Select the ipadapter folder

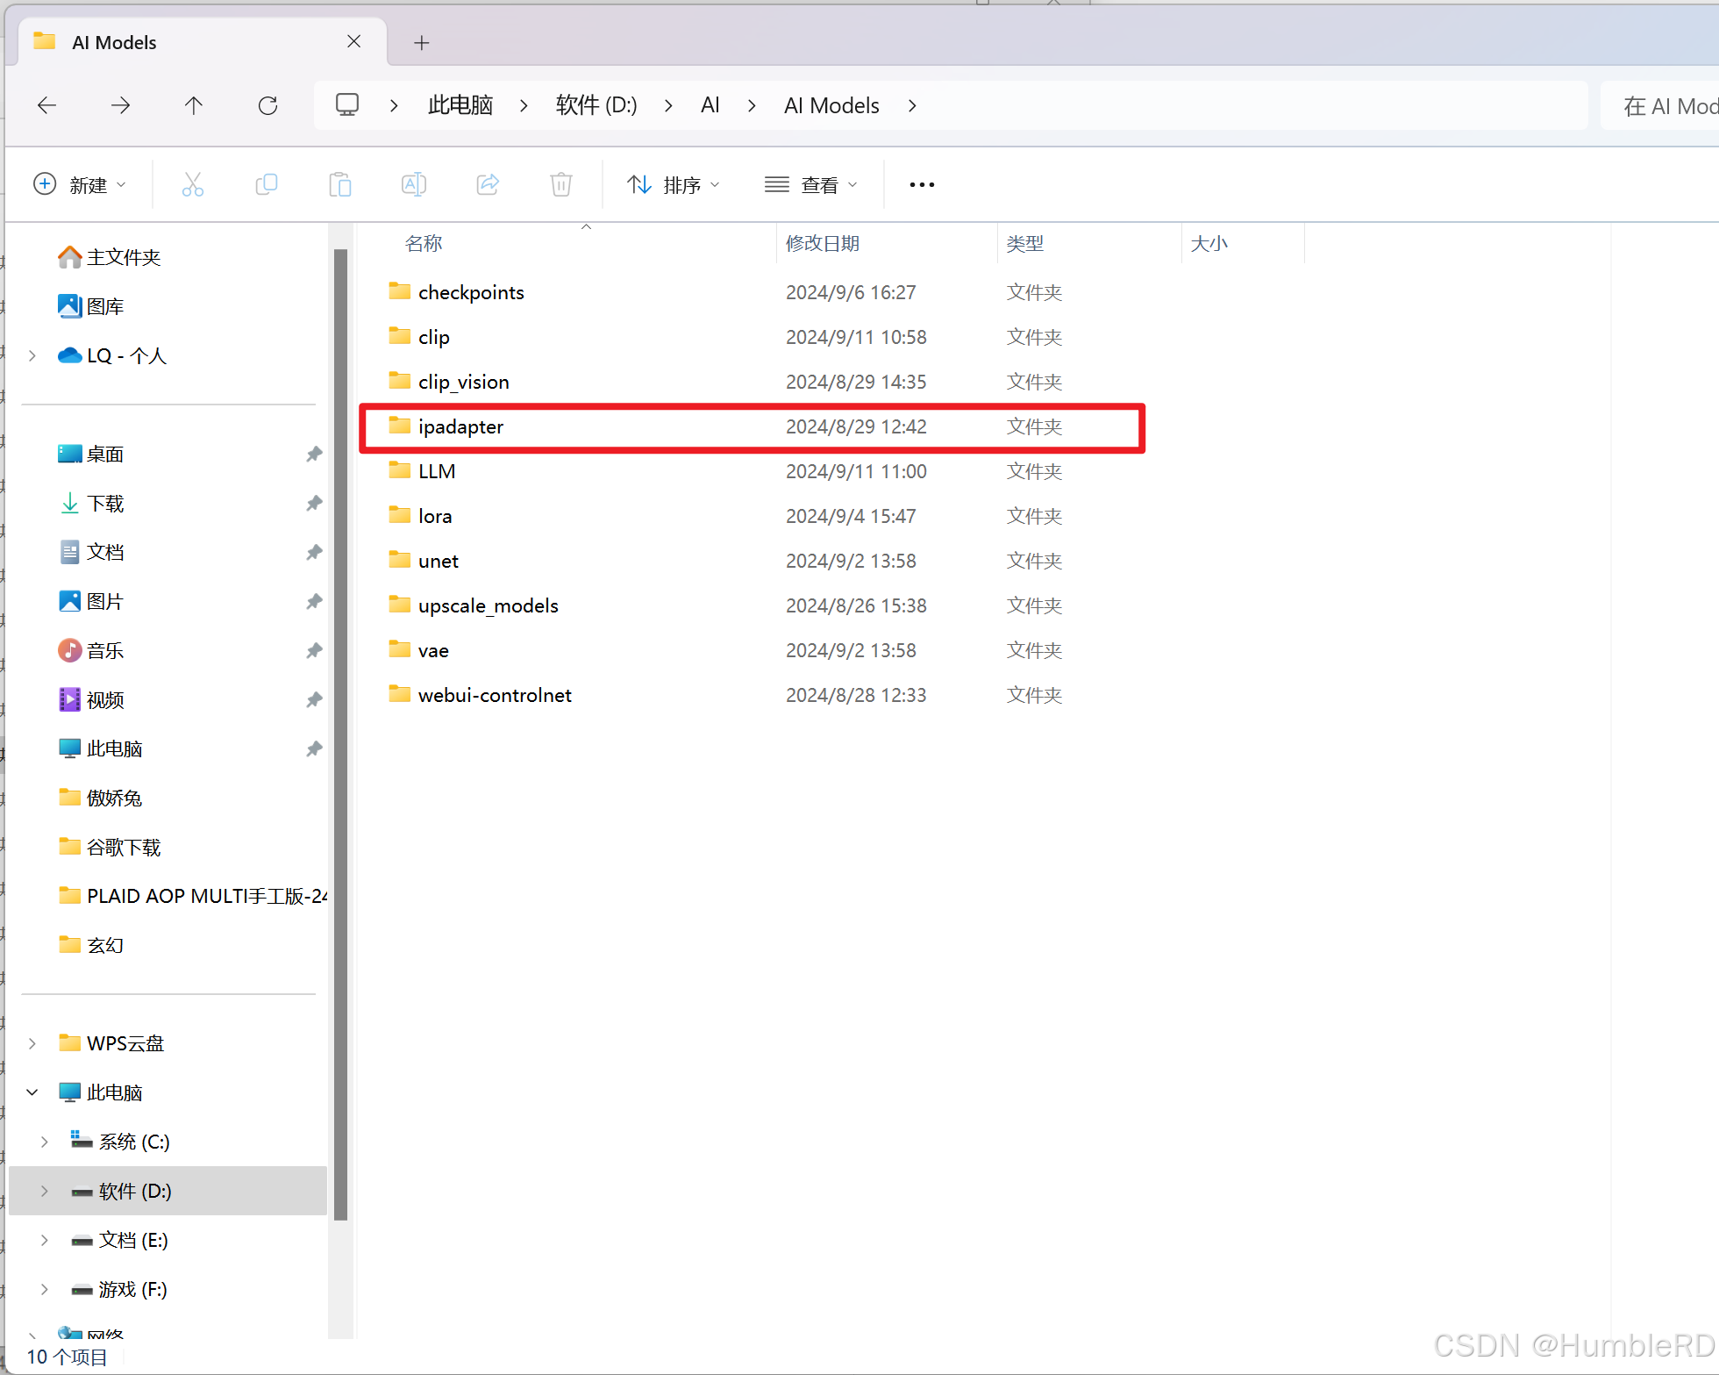461,426
